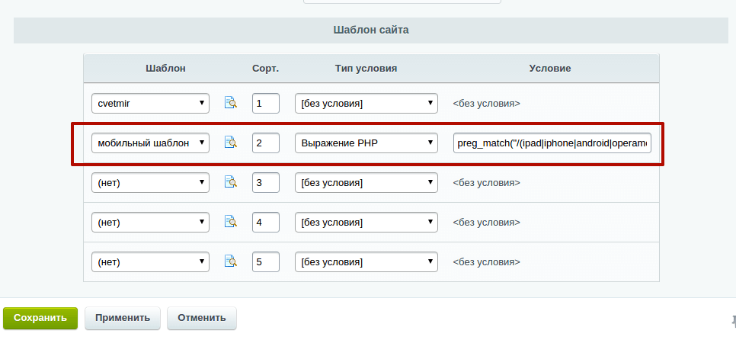Click template preview icon in sort row 5

point(231,261)
